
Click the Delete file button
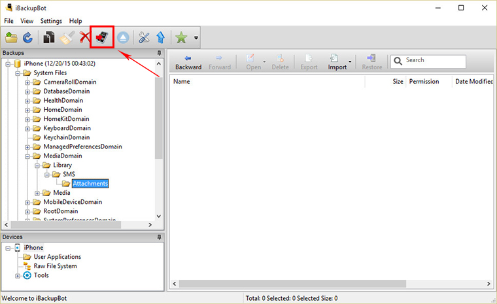pos(280,63)
